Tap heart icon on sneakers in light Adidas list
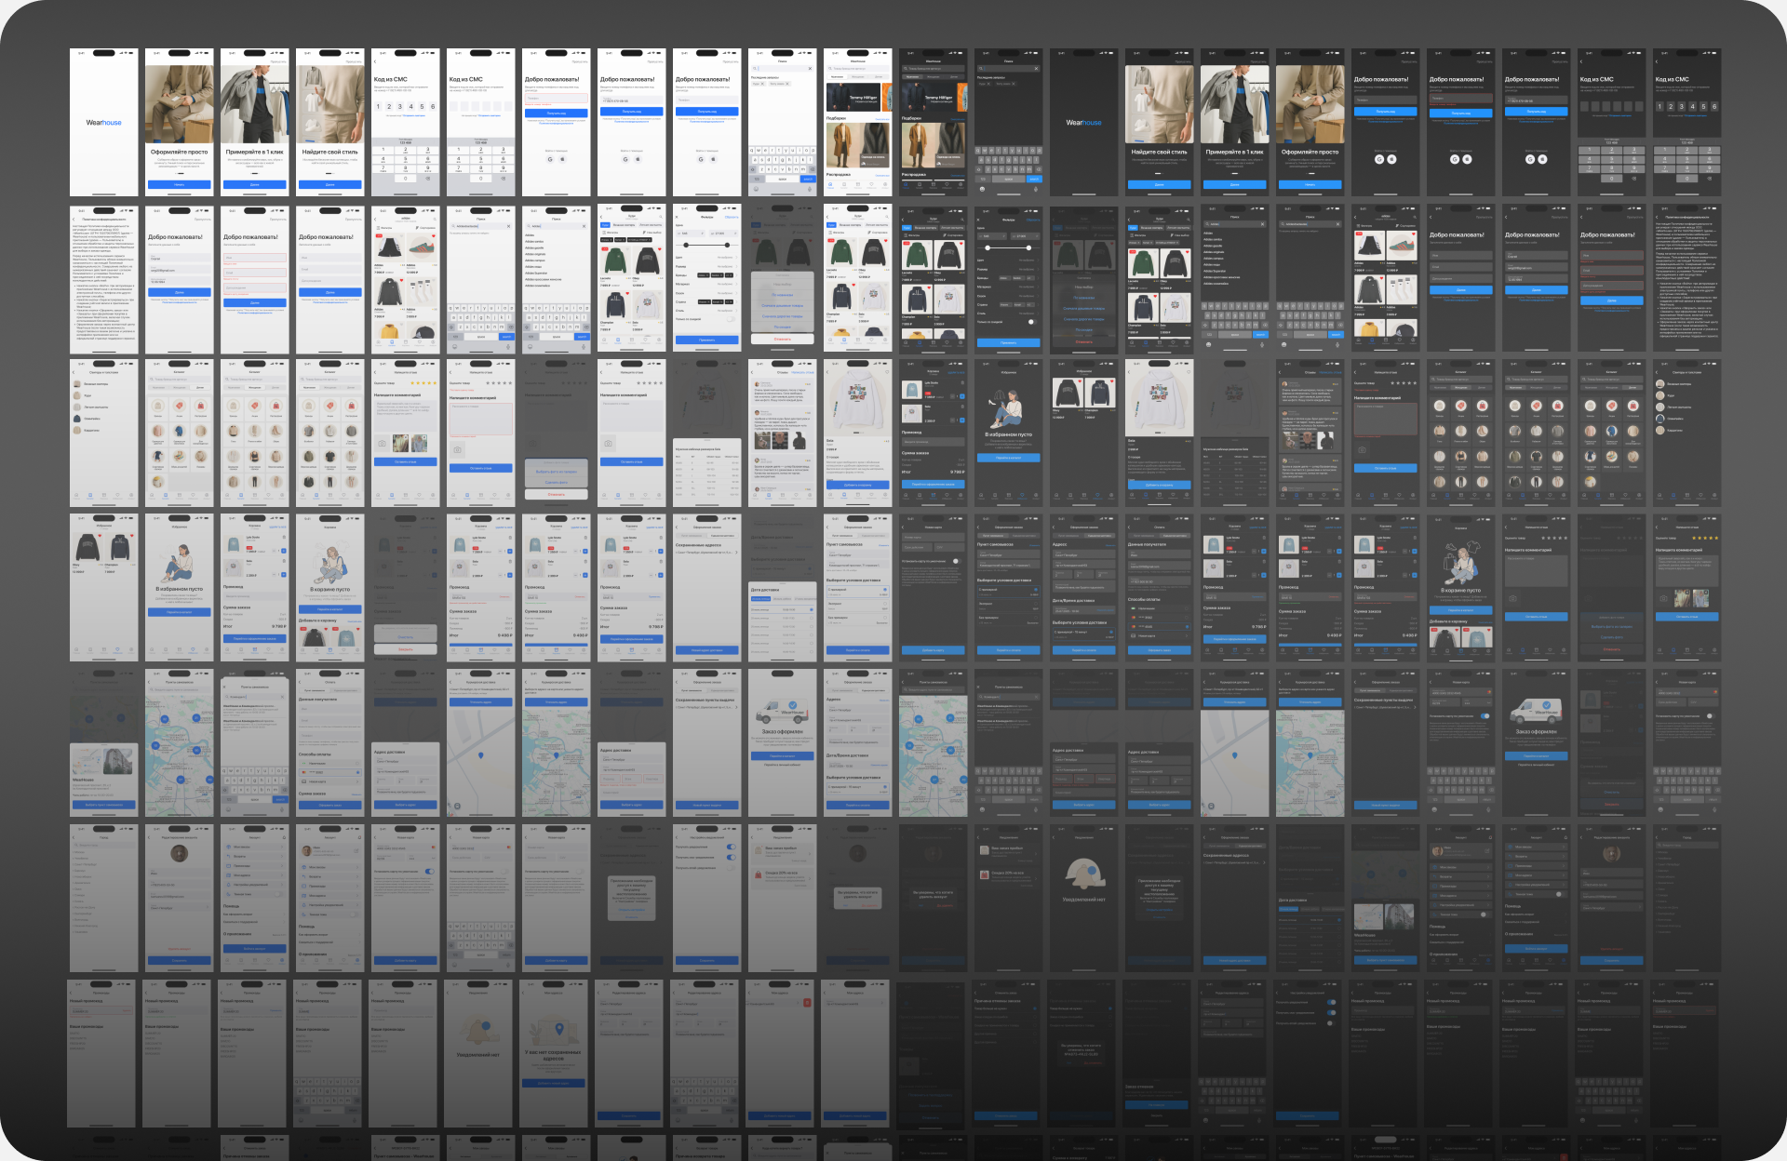 coord(435,238)
